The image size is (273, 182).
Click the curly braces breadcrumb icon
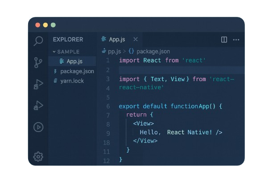(x=131, y=51)
